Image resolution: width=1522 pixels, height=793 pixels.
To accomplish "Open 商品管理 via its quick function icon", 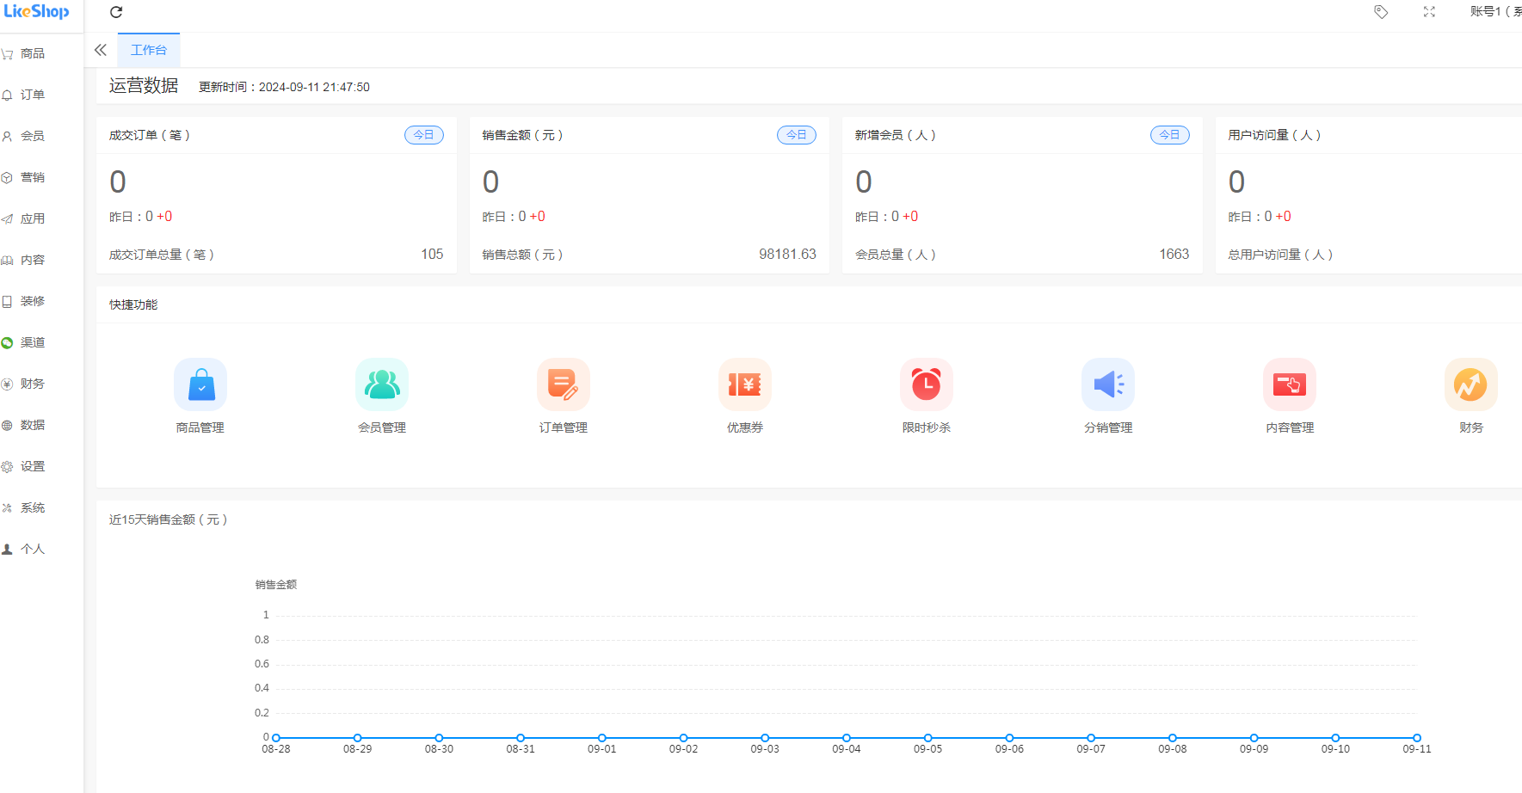I will (x=200, y=384).
